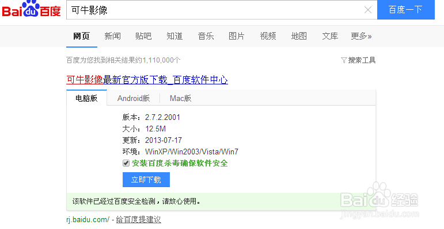Expand 更多» for more categories
The width and height of the screenshot is (444, 229).
(361, 36)
